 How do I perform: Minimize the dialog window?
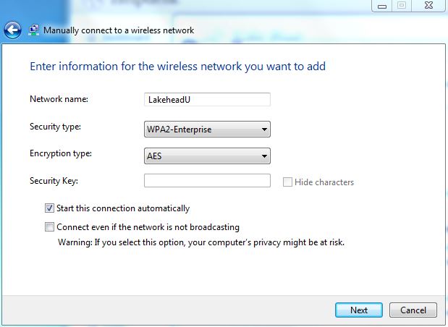381,6
